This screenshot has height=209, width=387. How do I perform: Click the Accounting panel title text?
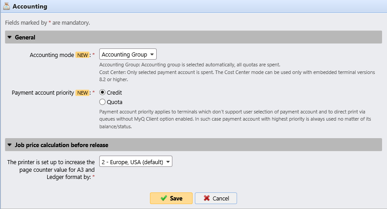coord(30,7)
